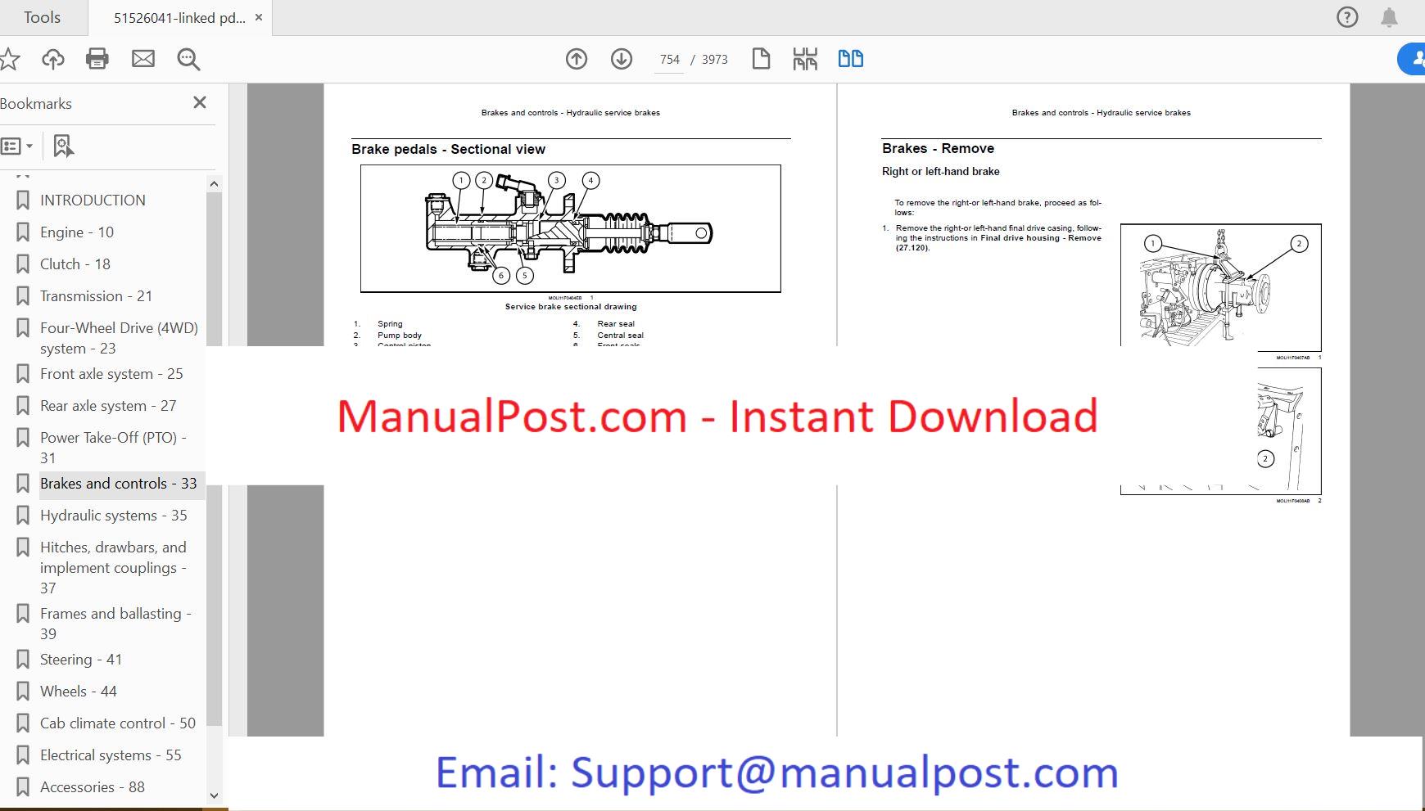The width and height of the screenshot is (1425, 811).
Task: Click the print icon in toolbar
Action: click(x=97, y=59)
